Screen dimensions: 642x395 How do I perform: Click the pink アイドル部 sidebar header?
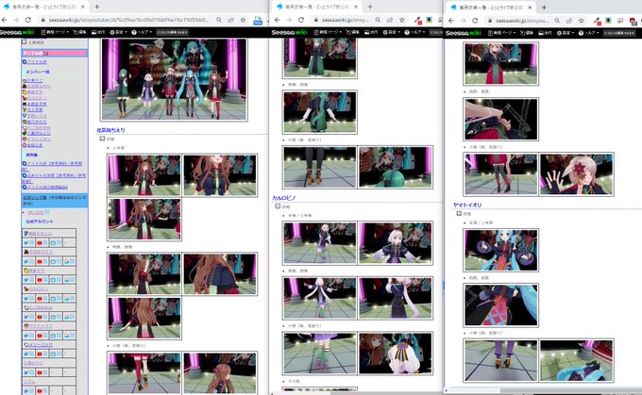tap(55, 53)
